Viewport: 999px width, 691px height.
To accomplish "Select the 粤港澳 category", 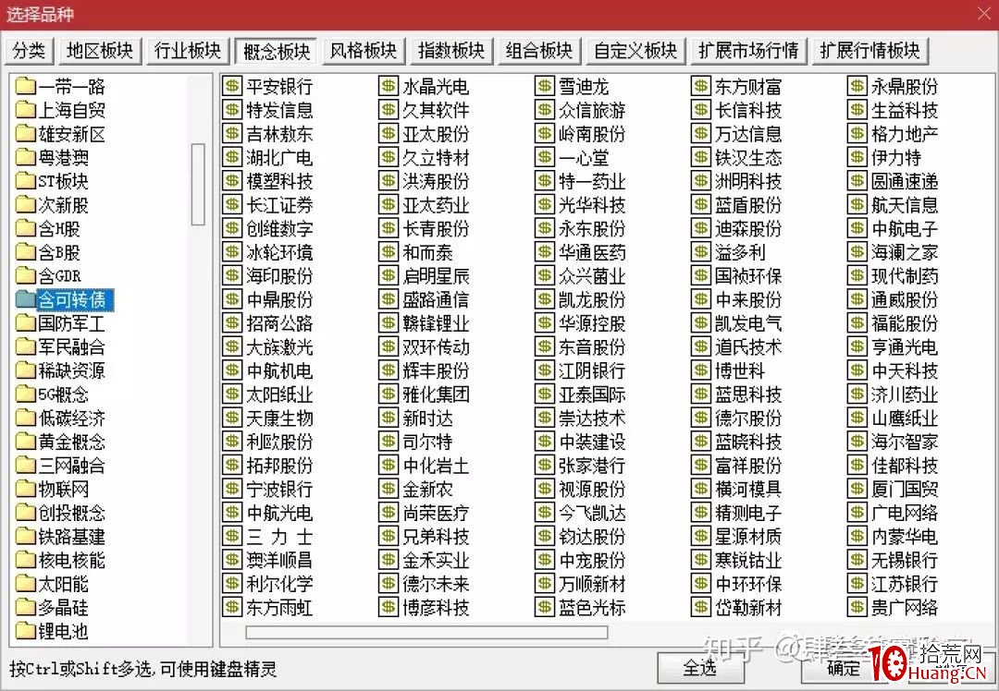I will coord(63,157).
